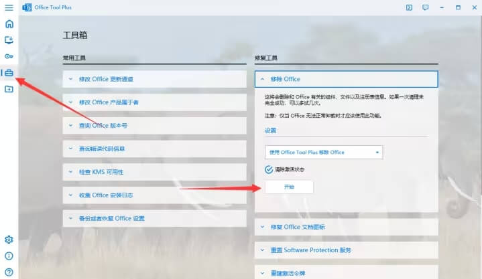The width and height of the screenshot is (482, 279).
Task: Open the command box icon in title bar
Action: pyautogui.click(x=409, y=7)
